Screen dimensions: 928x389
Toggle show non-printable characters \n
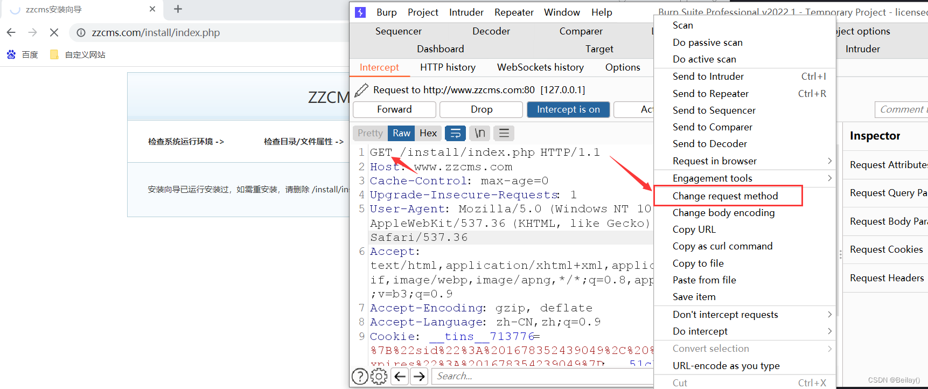479,133
